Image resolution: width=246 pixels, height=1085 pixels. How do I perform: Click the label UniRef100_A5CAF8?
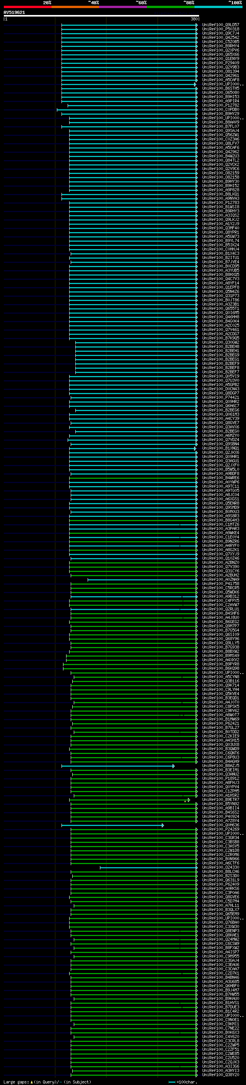pos(221,80)
